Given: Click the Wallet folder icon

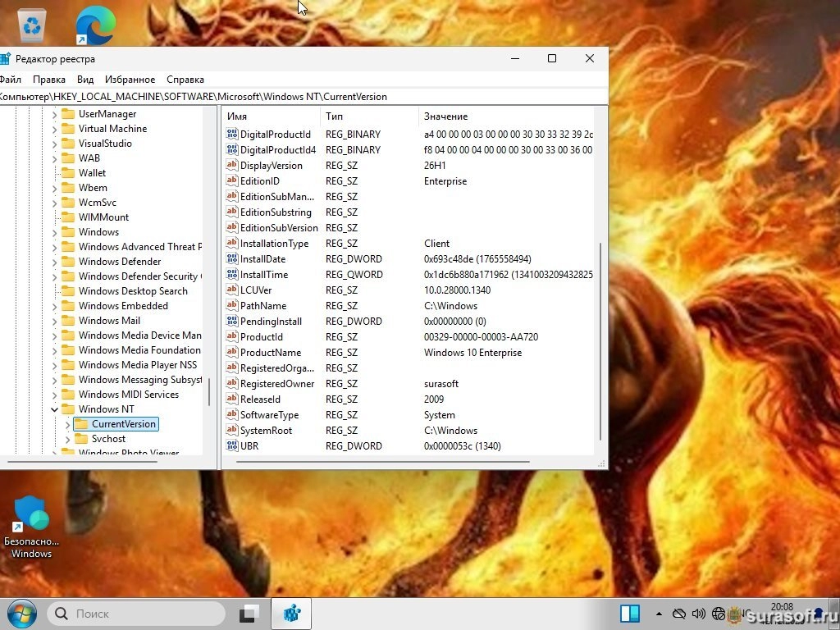Looking at the screenshot, I should tap(68, 172).
